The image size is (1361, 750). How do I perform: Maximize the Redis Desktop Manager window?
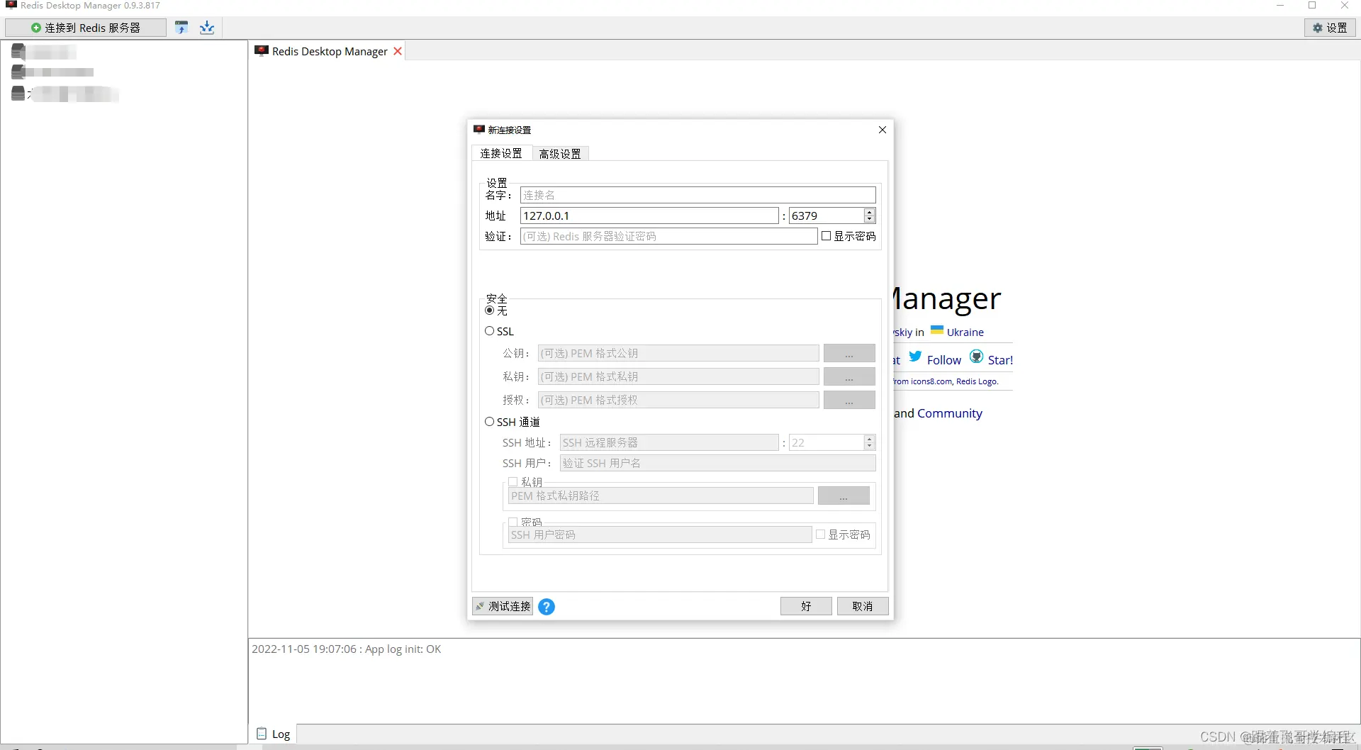[x=1312, y=6]
